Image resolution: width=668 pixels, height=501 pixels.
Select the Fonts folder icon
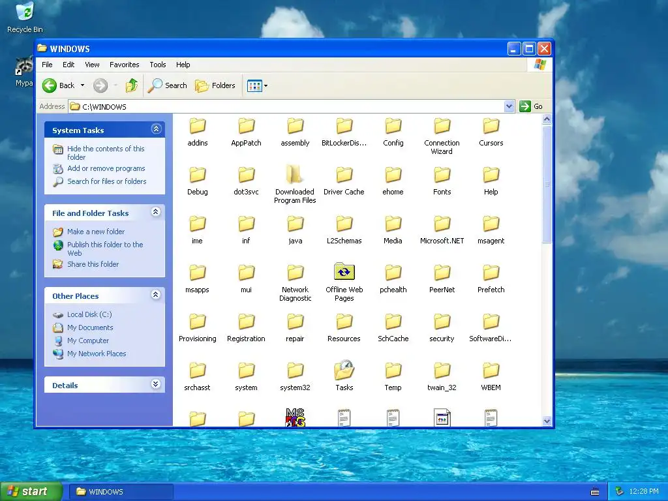[x=442, y=175]
